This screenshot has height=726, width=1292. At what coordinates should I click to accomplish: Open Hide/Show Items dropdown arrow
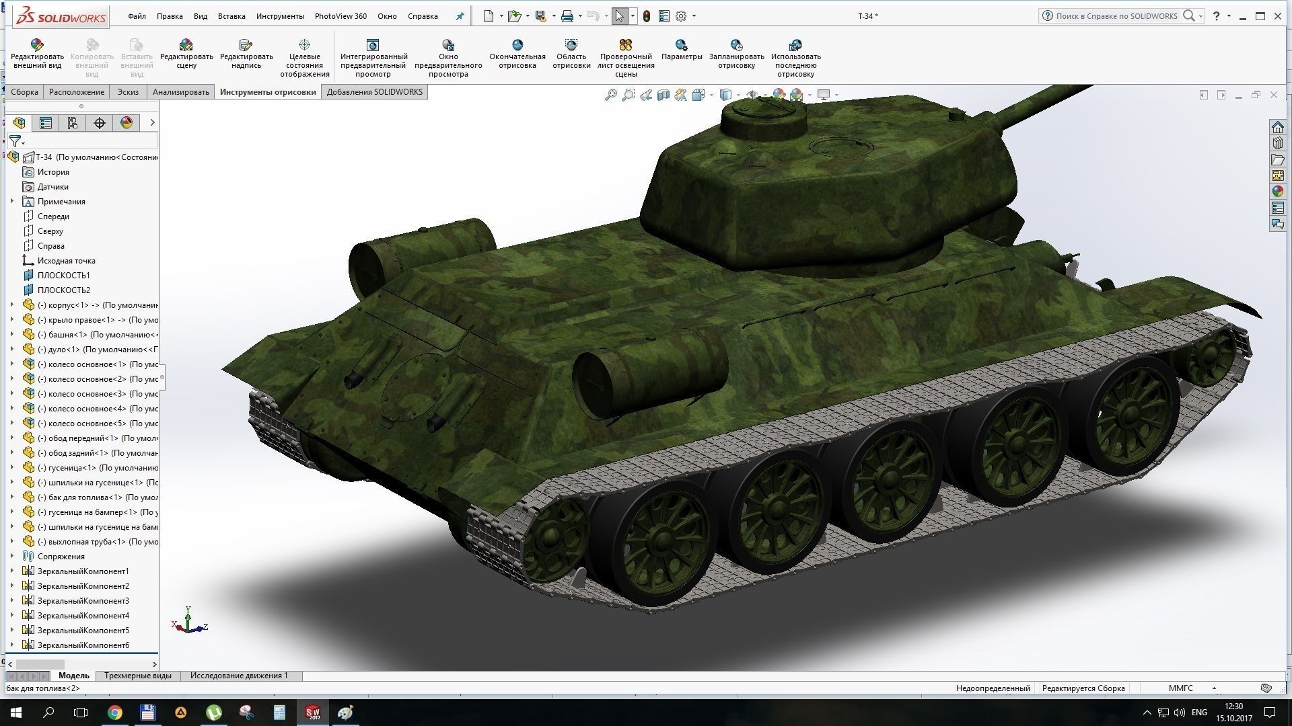[x=765, y=95]
